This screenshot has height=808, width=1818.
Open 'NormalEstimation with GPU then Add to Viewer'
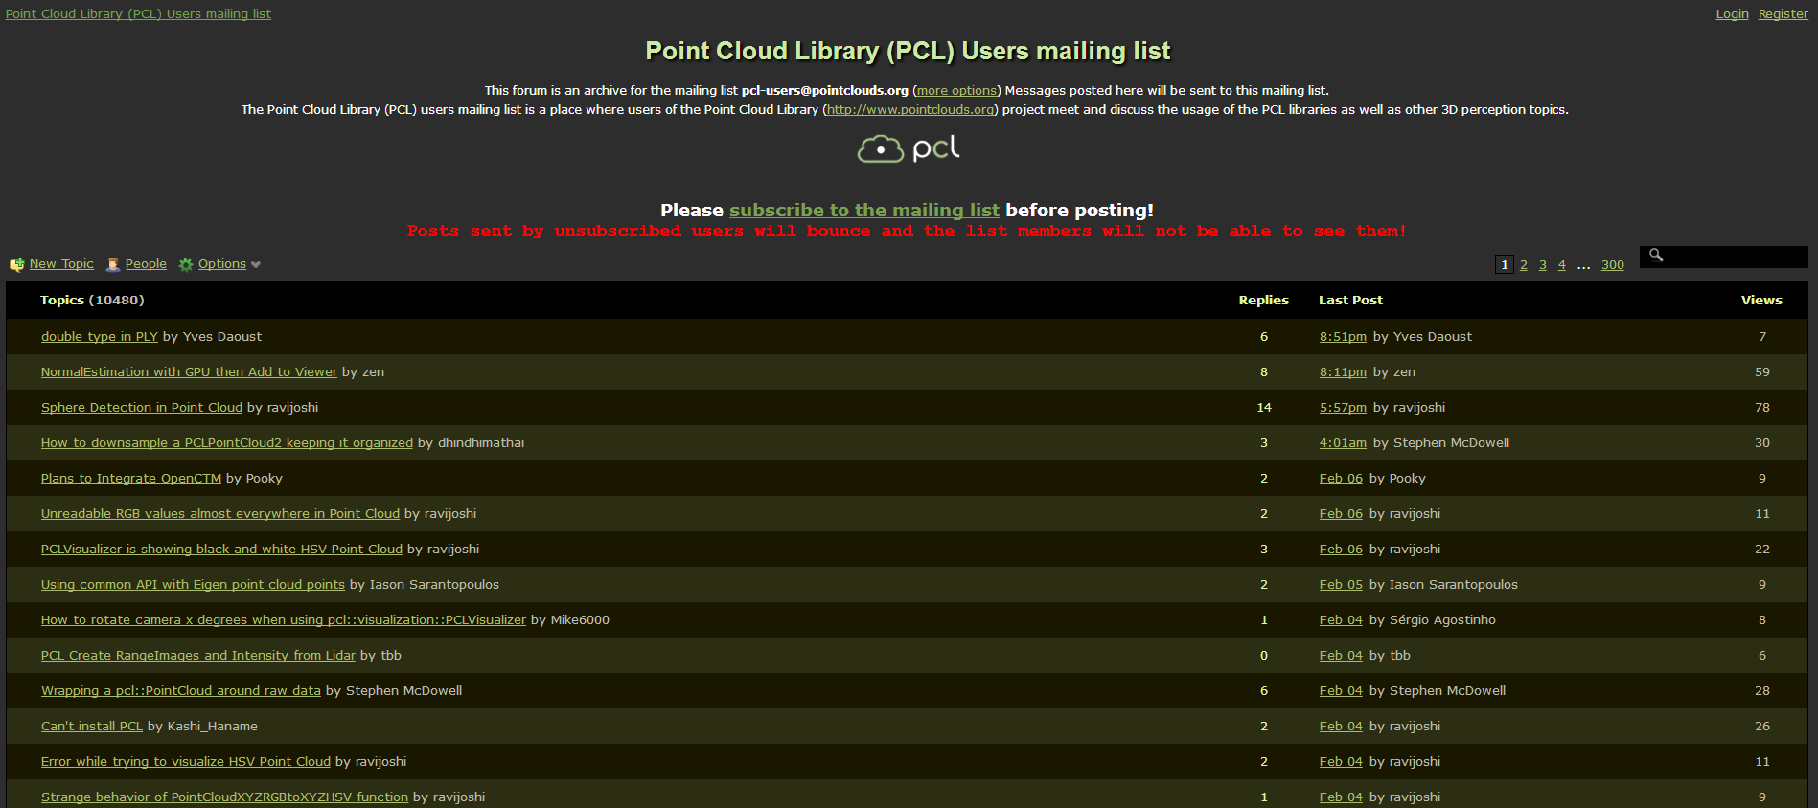pos(189,372)
